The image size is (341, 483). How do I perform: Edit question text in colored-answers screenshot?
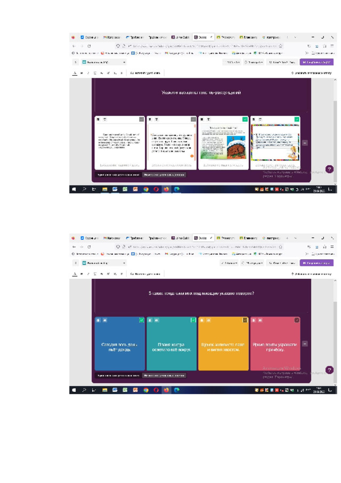pyautogui.click(x=201, y=293)
